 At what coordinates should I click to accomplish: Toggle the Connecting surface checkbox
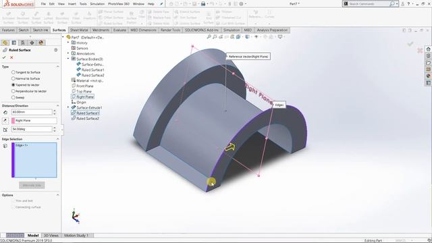point(13,207)
